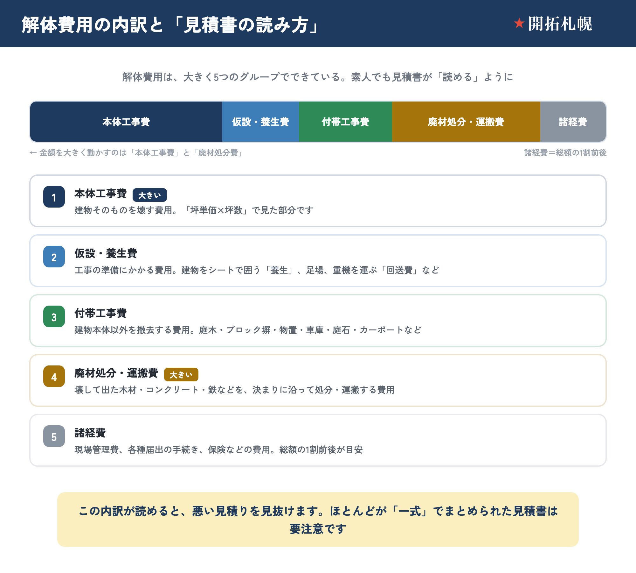Click the card heading 付帯工事費
This screenshot has width=636, height=573.
100,313
